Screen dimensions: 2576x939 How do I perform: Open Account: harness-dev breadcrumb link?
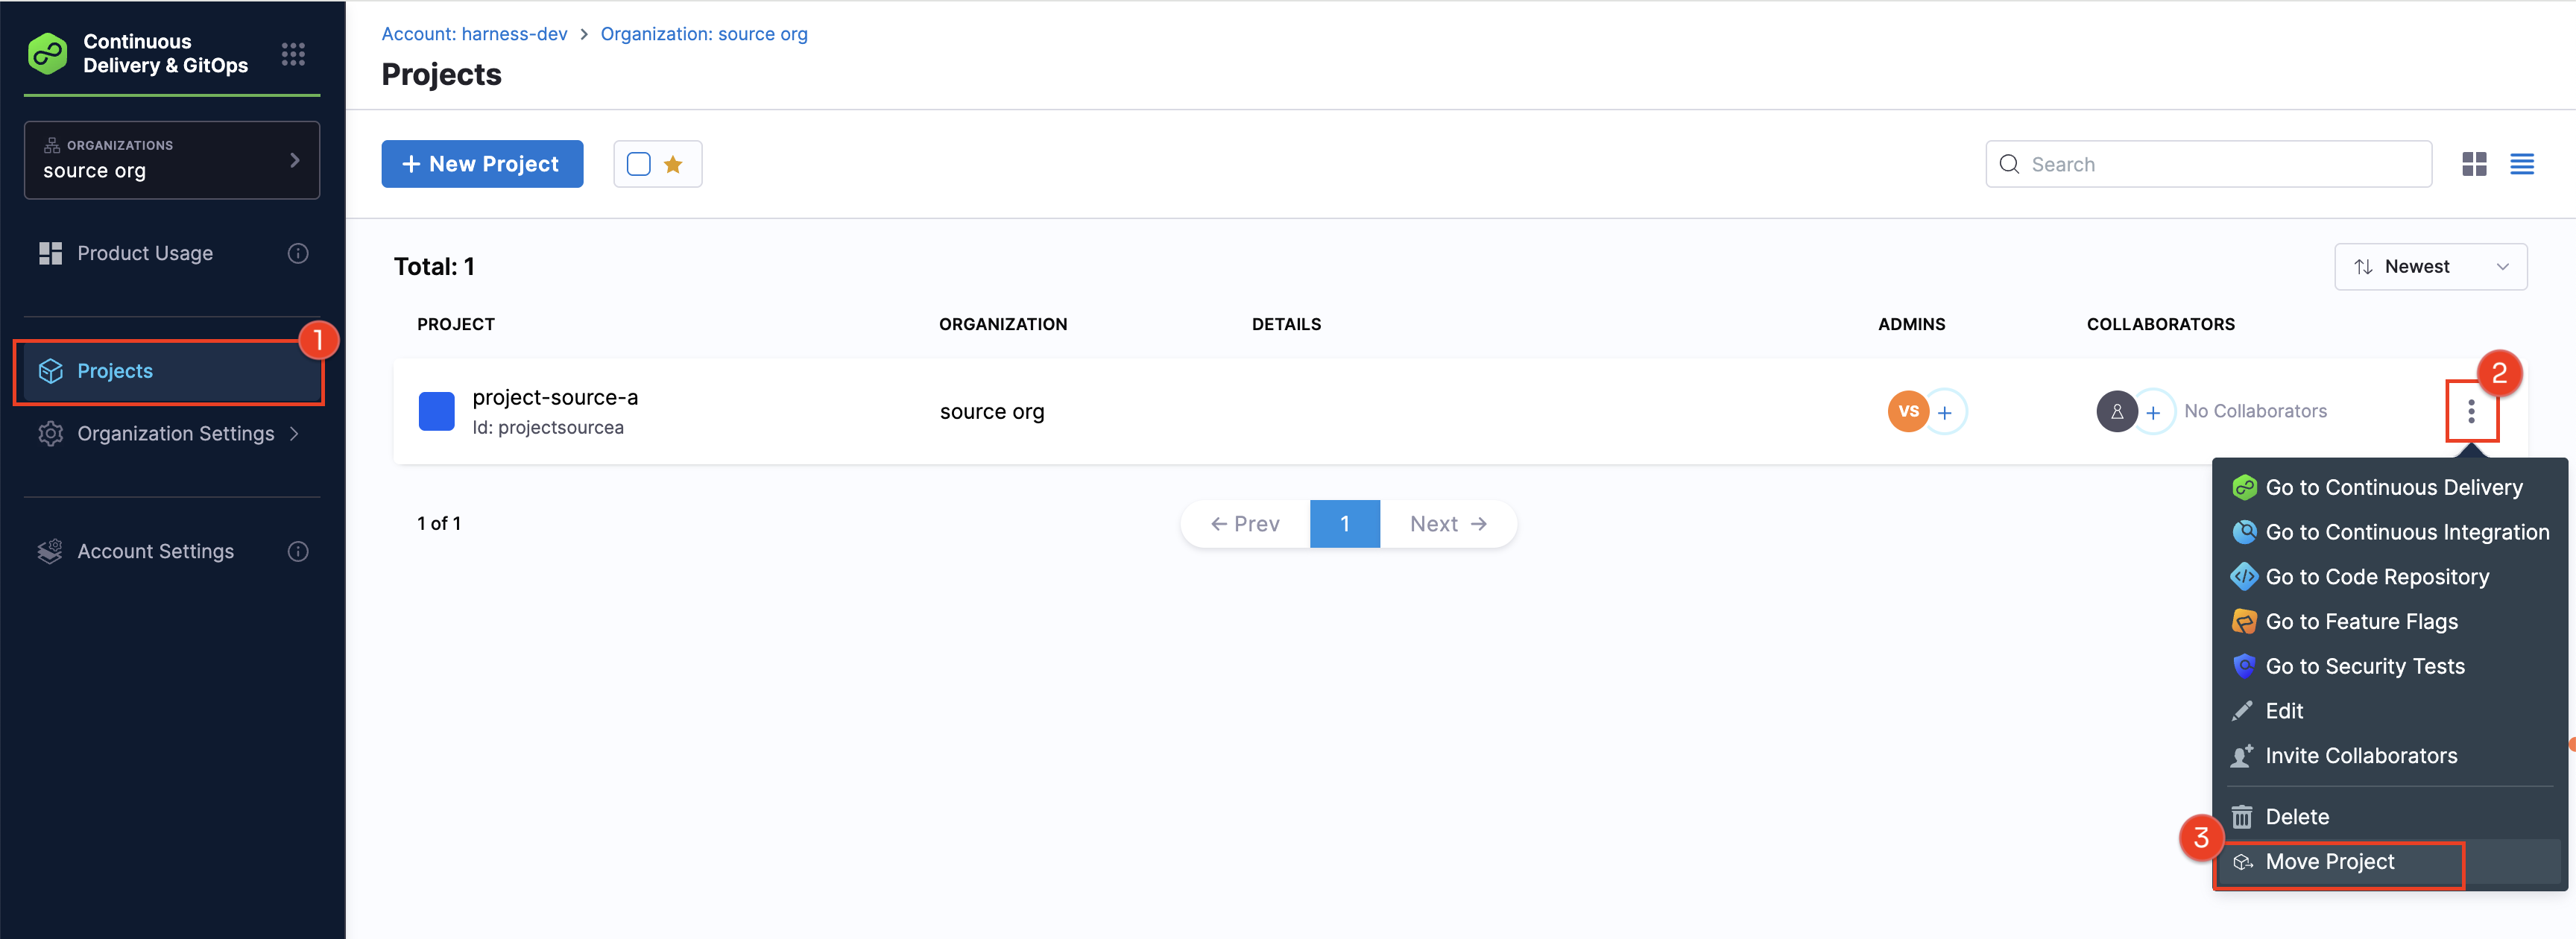pyautogui.click(x=474, y=34)
